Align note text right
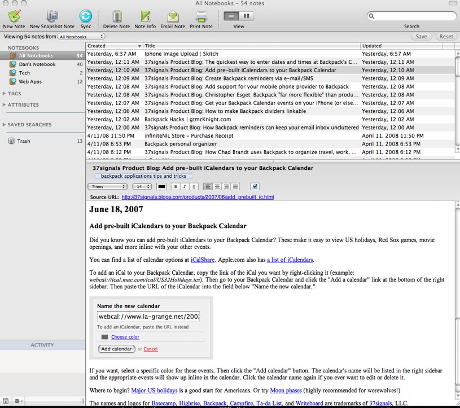460x408 pixels. tap(226, 187)
